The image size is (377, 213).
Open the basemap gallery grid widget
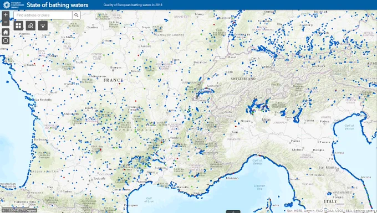18,25
